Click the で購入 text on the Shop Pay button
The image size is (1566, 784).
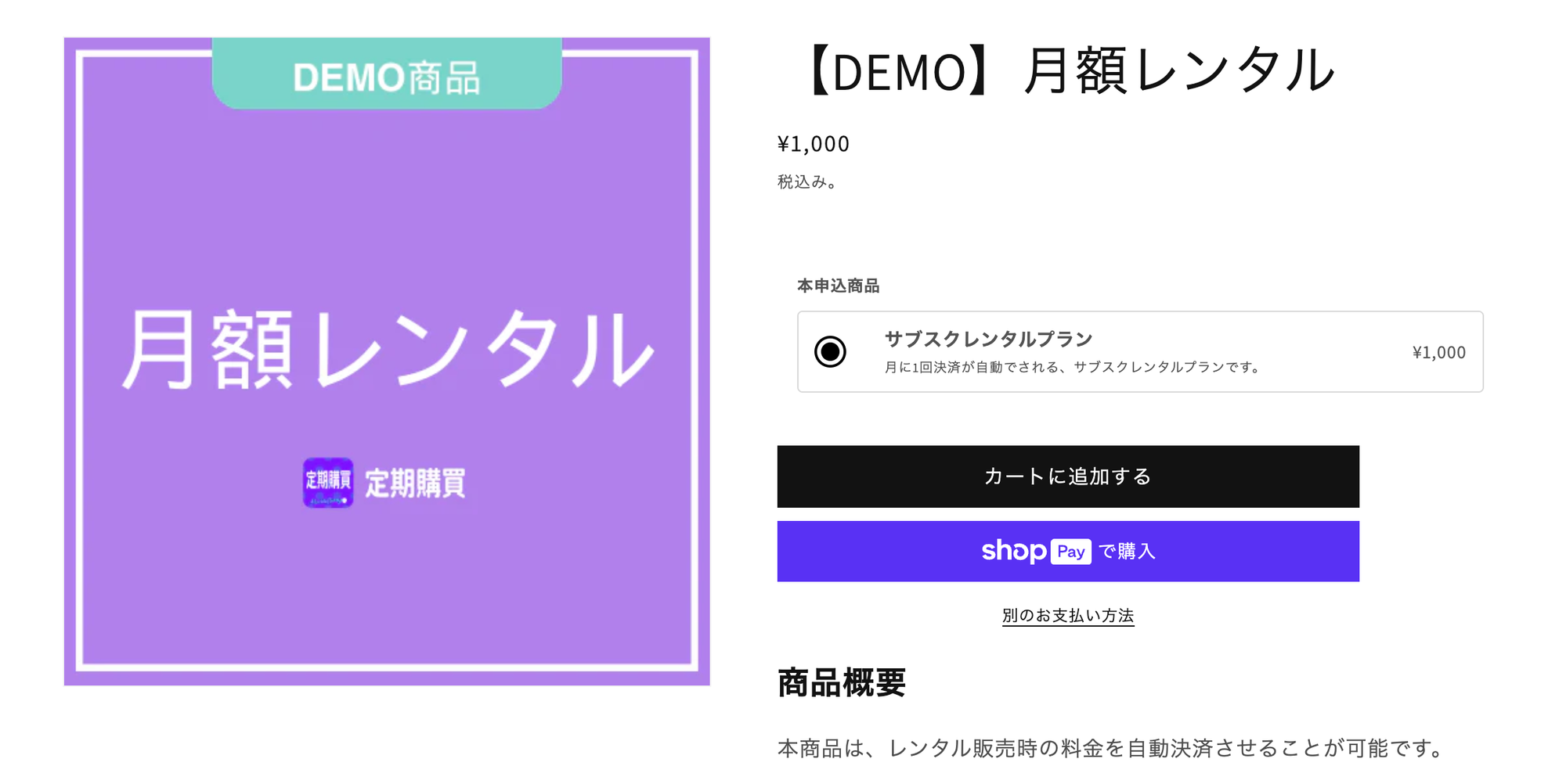tap(1127, 552)
